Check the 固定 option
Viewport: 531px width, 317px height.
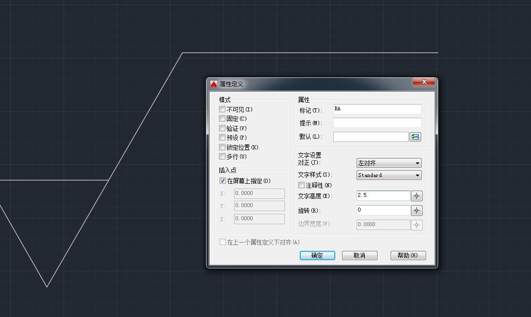[x=222, y=119]
